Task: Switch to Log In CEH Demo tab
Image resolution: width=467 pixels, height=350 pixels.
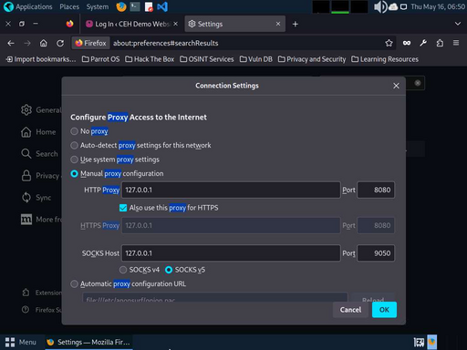Action: click(132, 24)
